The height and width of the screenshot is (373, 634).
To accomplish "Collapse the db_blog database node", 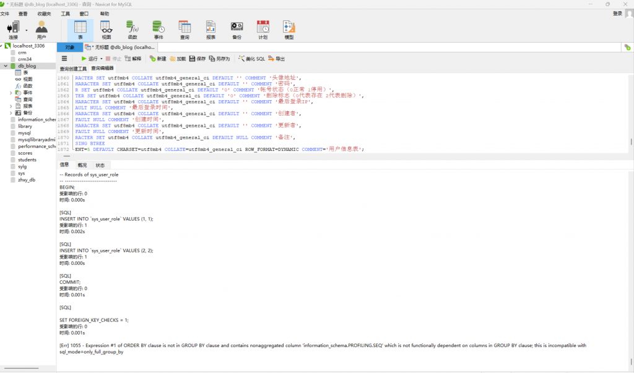I will (x=6, y=66).
